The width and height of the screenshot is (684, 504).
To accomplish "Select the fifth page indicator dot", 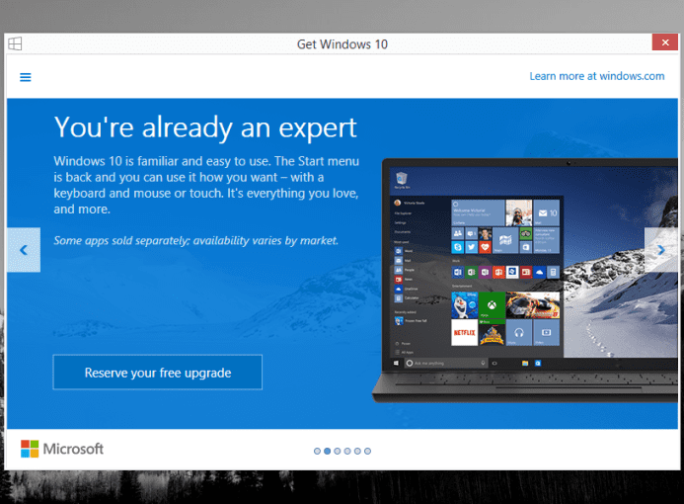I will tap(357, 452).
